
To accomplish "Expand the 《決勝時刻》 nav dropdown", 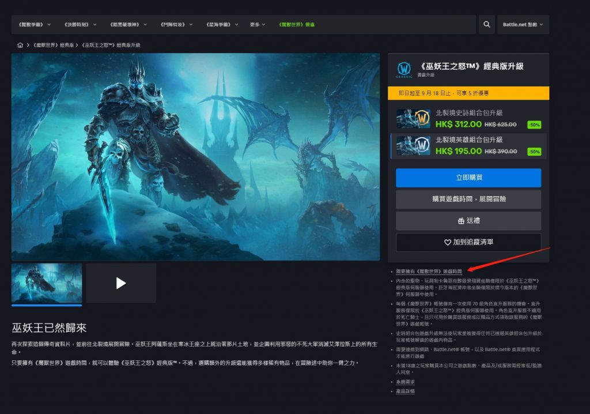I will click(80, 24).
